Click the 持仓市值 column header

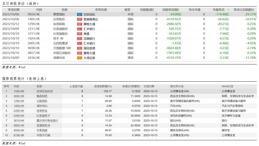click(x=195, y=10)
